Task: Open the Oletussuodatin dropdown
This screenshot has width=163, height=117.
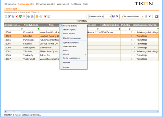Action: [143, 16]
